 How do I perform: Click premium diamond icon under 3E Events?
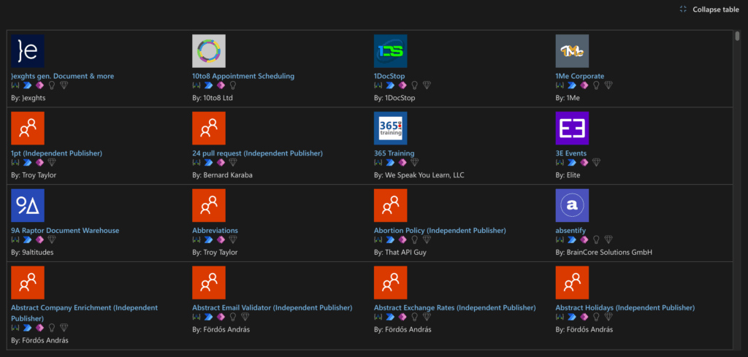point(596,163)
